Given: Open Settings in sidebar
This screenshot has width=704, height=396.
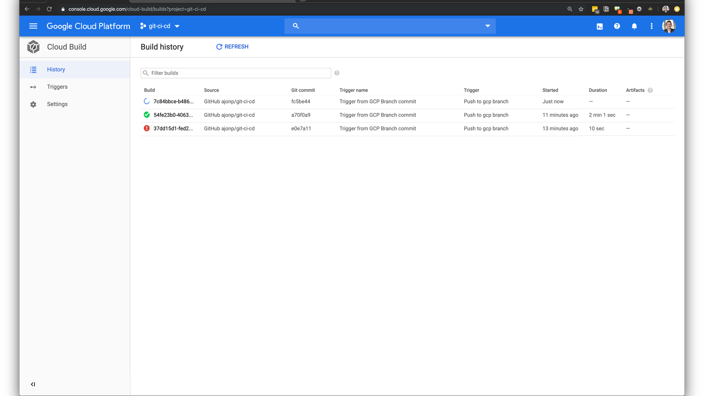Looking at the screenshot, I should (x=57, y=104).
